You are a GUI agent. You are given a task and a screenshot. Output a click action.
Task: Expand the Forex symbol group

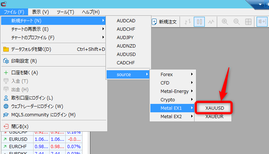click(x=173, y=75)
